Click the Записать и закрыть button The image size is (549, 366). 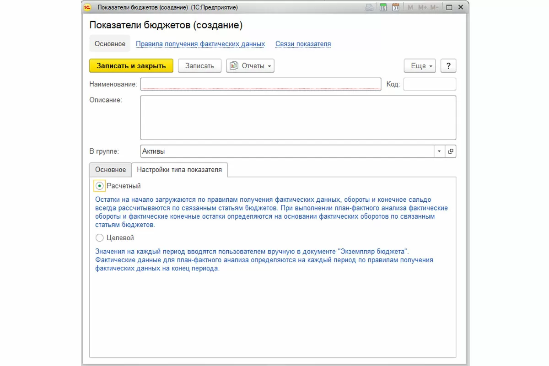pos(131,65)
